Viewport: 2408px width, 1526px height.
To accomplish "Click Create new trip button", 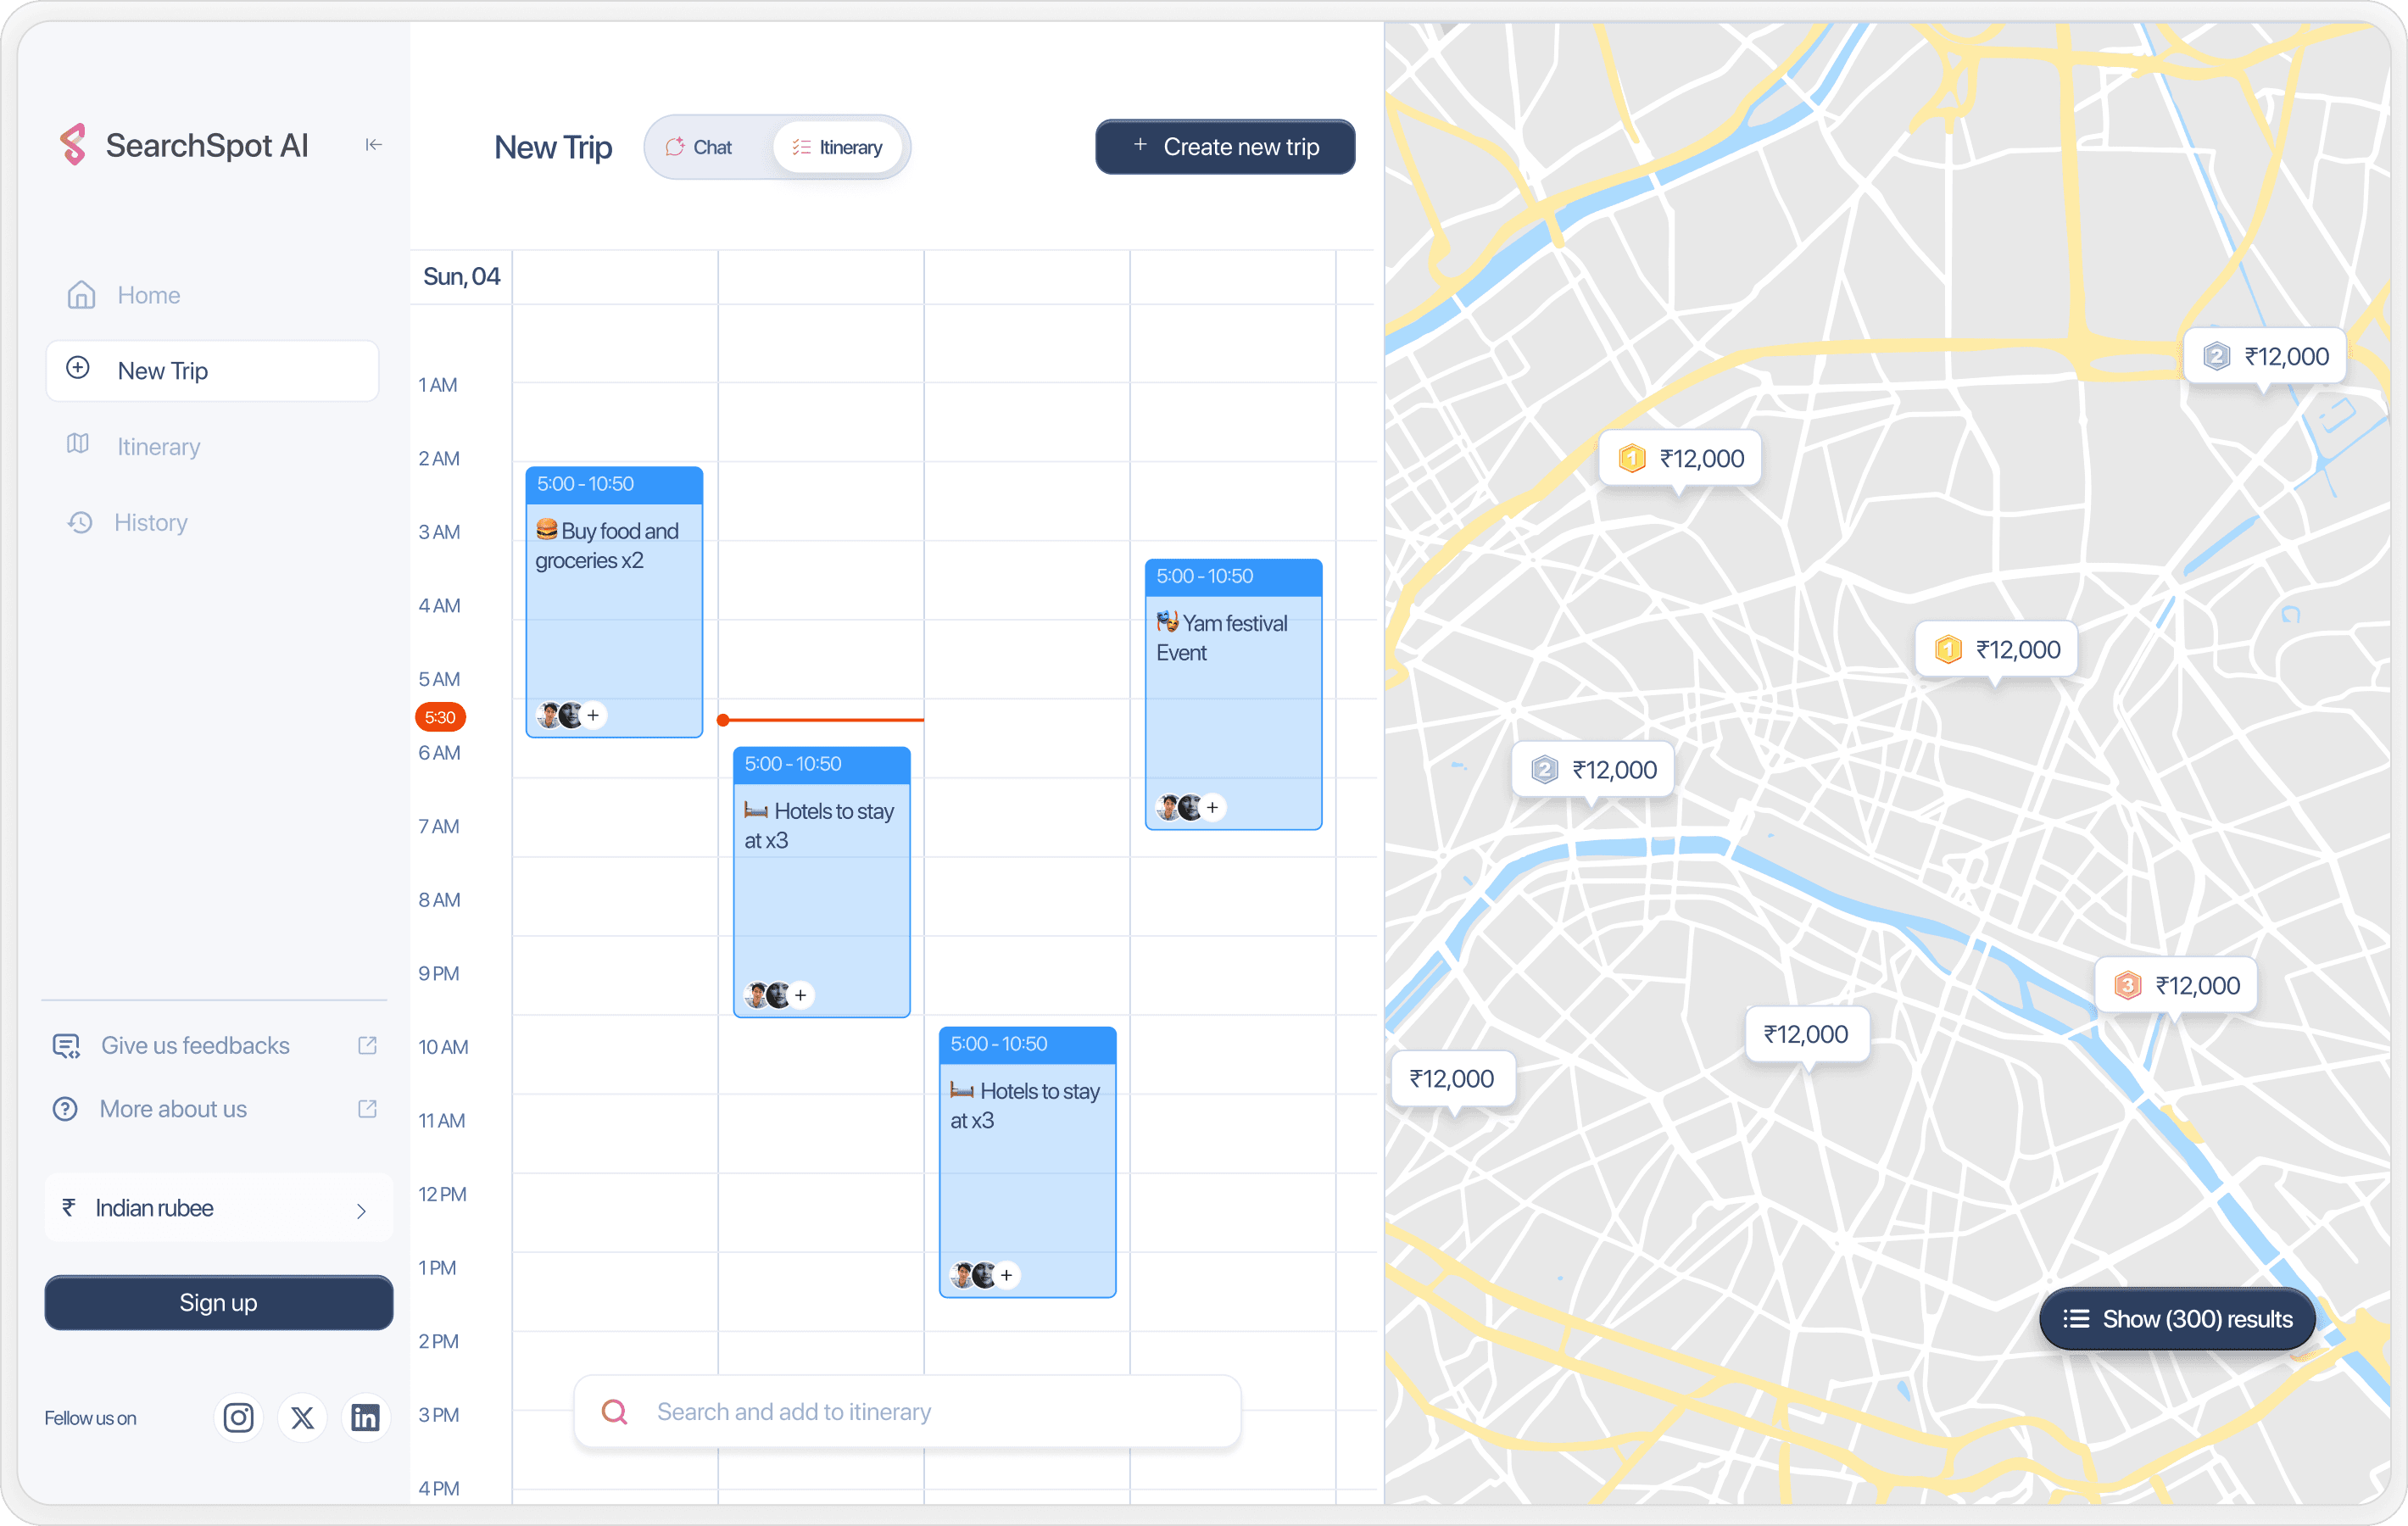I will coord(1224,147).
